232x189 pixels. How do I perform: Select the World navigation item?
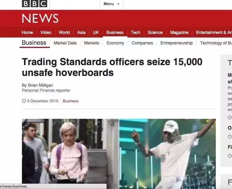(64, 32)
